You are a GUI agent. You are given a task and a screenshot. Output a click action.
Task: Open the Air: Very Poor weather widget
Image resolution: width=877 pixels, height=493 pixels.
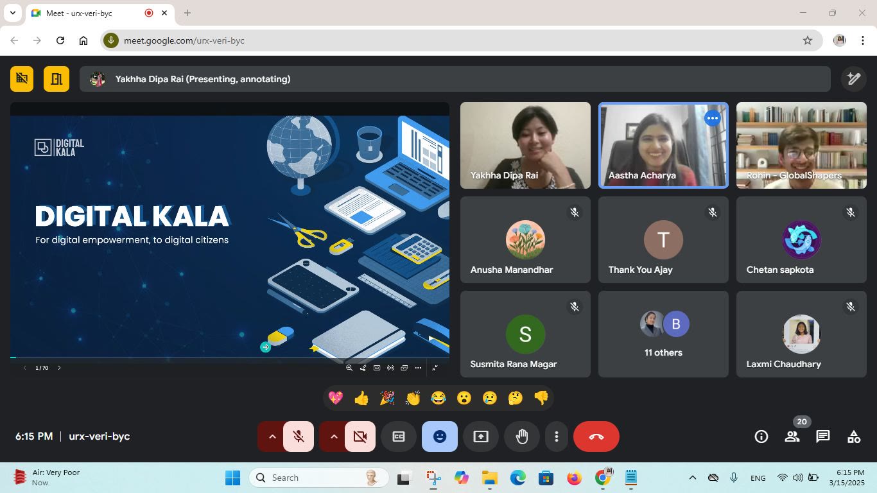(47, 478)
